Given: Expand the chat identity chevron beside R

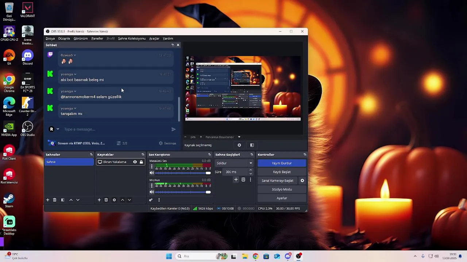Looking at the screenshot, I should 58,129.
